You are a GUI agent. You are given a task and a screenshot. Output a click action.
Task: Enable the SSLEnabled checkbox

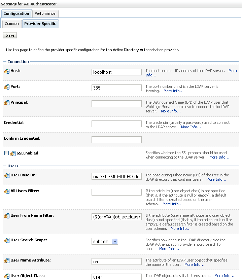[6, 153]
